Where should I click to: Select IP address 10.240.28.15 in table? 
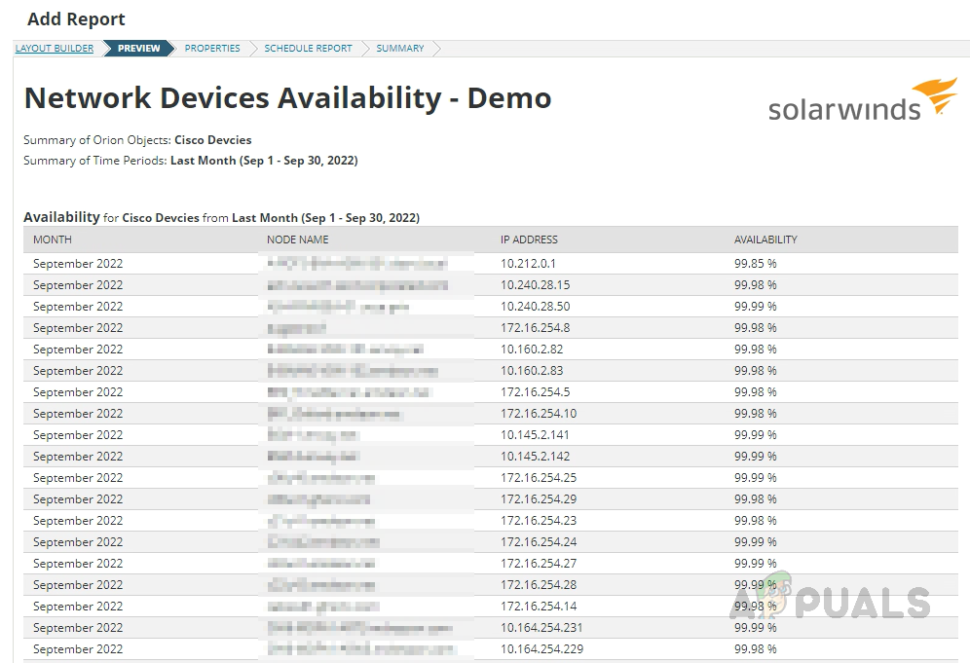tap(535, 285)
